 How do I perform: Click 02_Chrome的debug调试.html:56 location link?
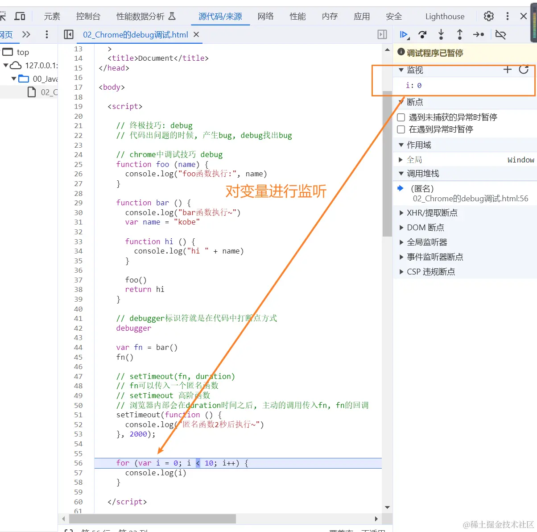(x=471, y=199)
